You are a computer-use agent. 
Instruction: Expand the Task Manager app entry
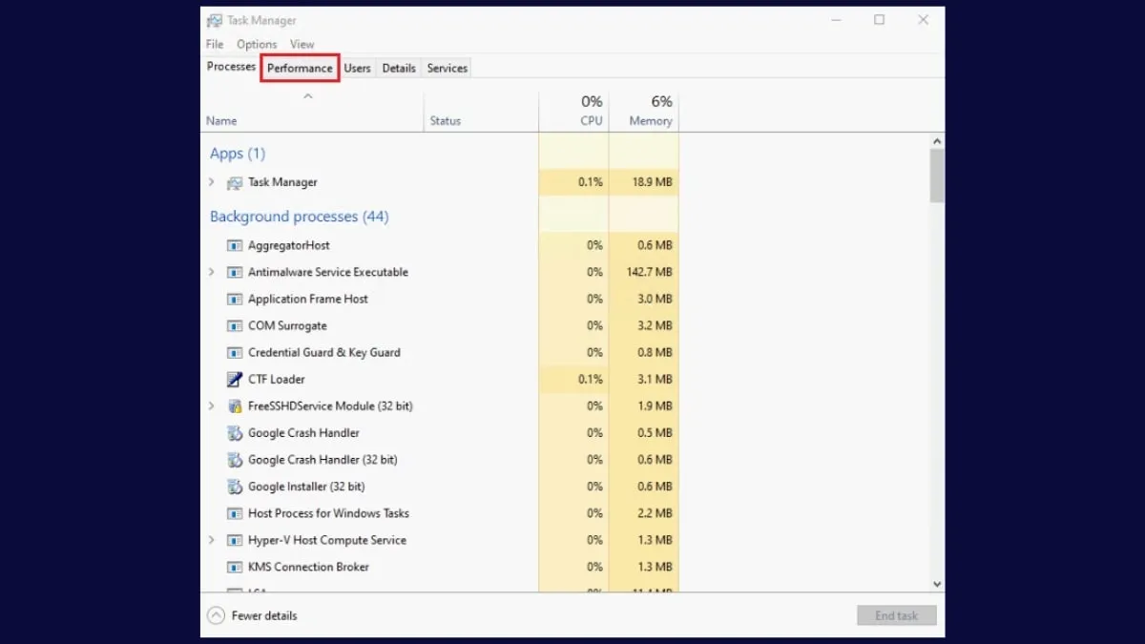[211, 182]
